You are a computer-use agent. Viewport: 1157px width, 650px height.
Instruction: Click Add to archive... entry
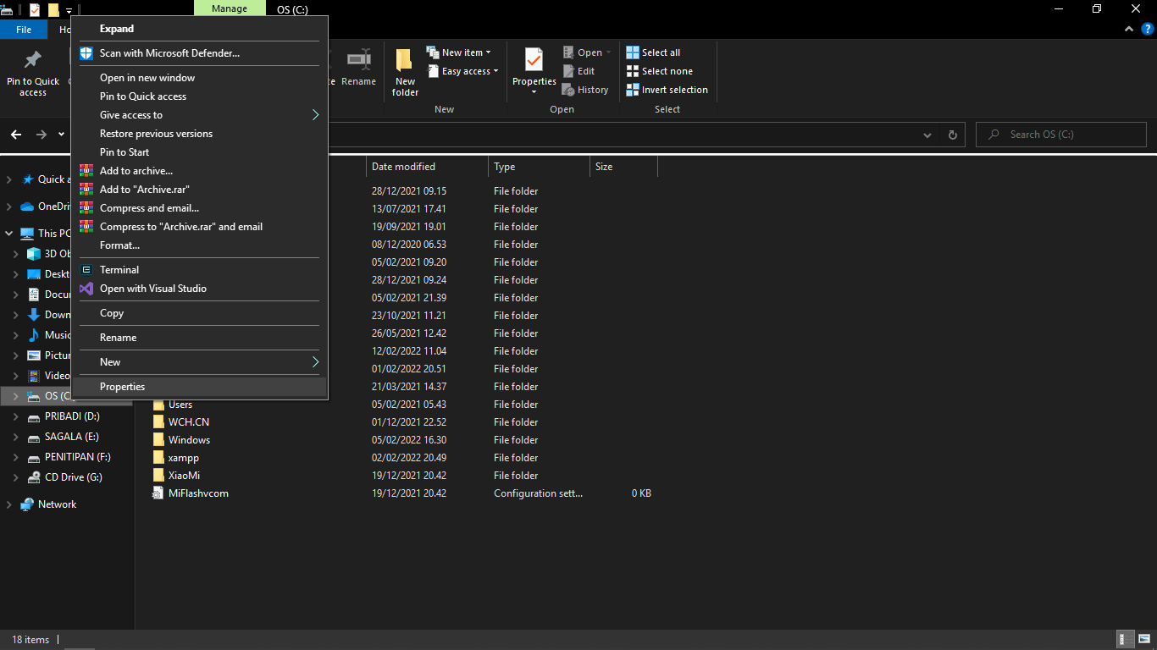click(199, 171)
